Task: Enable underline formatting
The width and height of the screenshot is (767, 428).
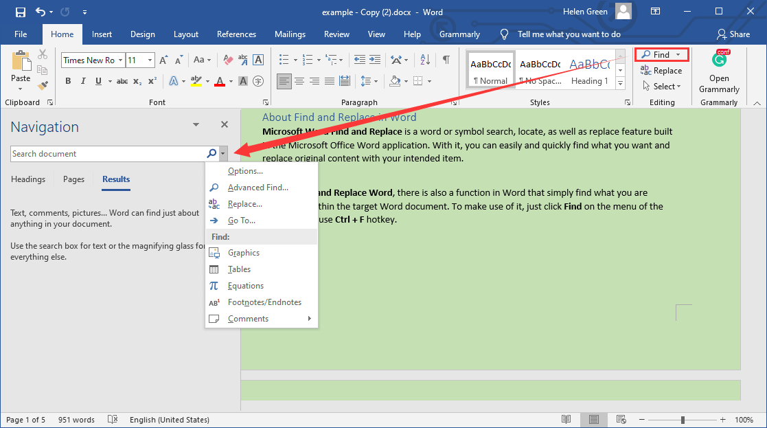Action: coord(98,80)
